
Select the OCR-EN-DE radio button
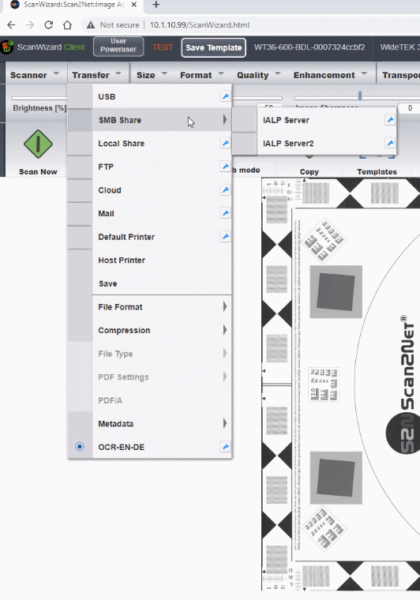click(80, 447)
